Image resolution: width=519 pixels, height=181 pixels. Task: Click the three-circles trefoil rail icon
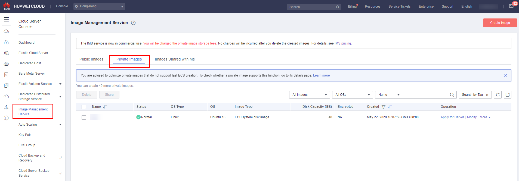[6, 42]
